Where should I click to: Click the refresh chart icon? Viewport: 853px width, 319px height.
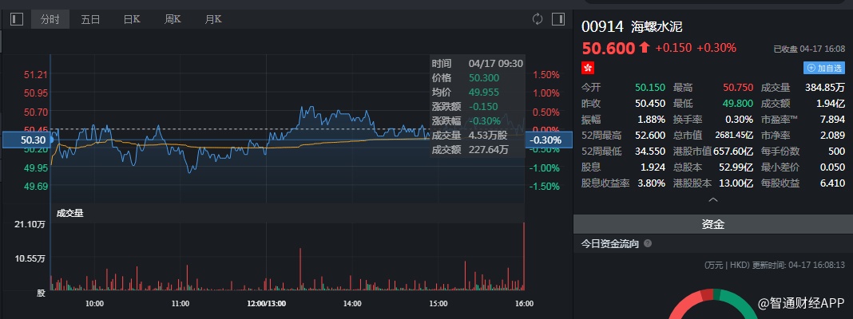coord(538,19)
